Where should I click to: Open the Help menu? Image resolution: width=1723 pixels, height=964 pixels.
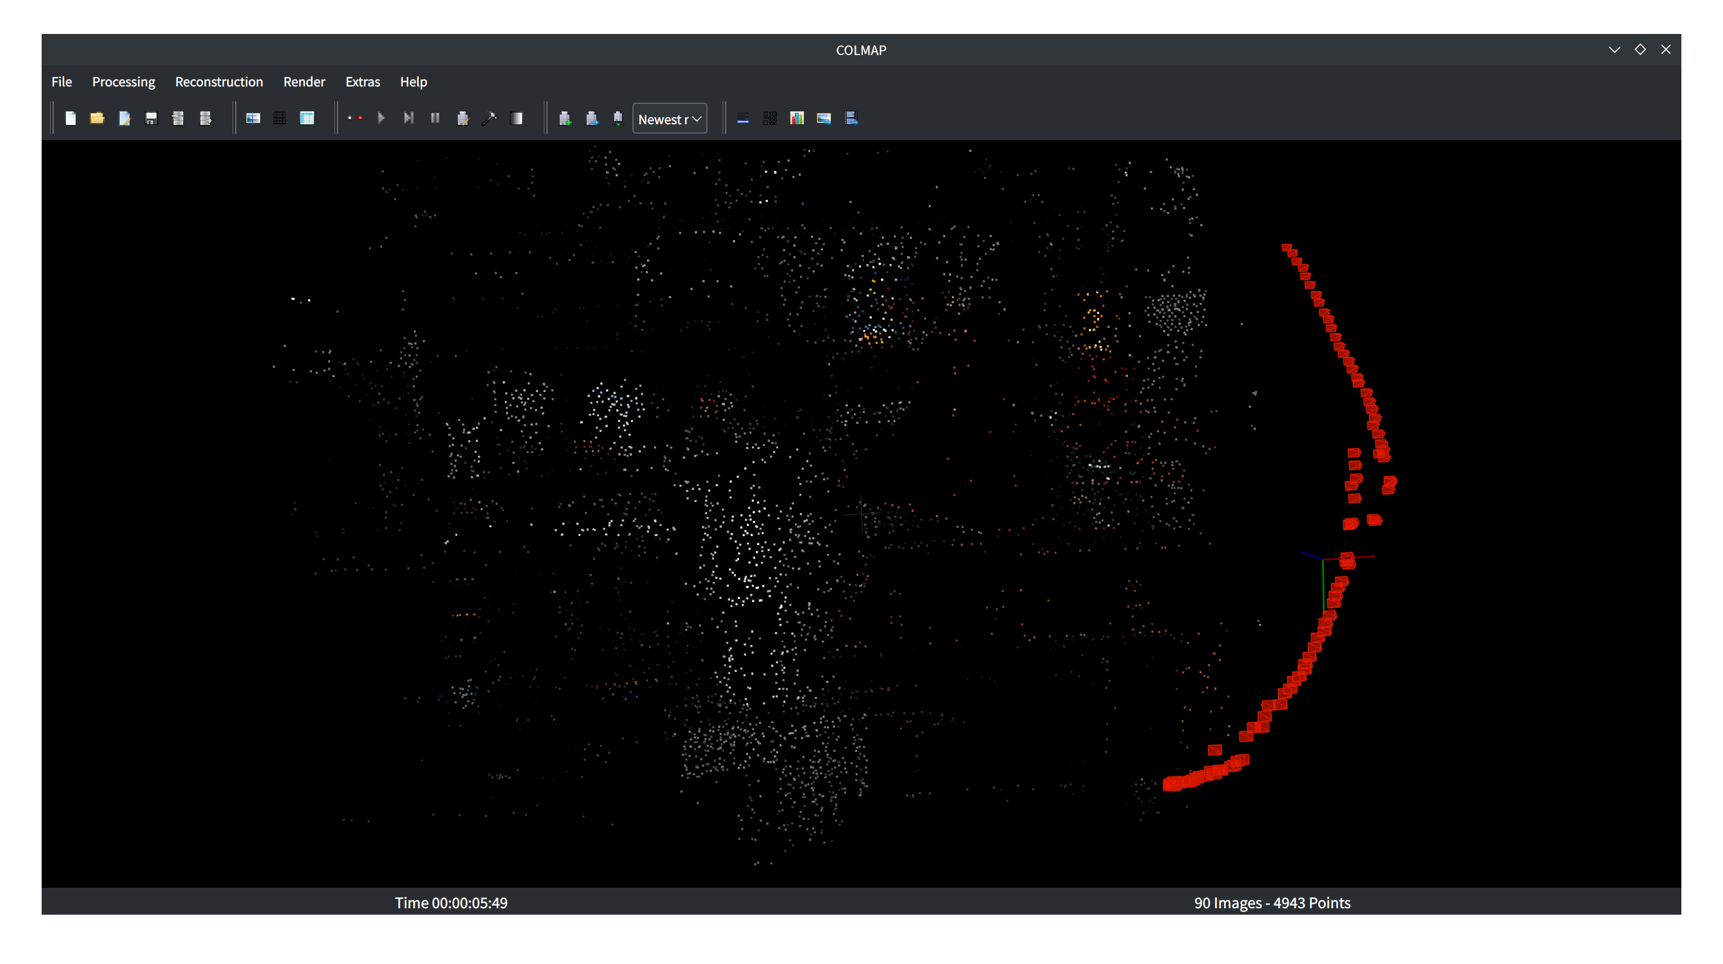[x=413, y=81]
